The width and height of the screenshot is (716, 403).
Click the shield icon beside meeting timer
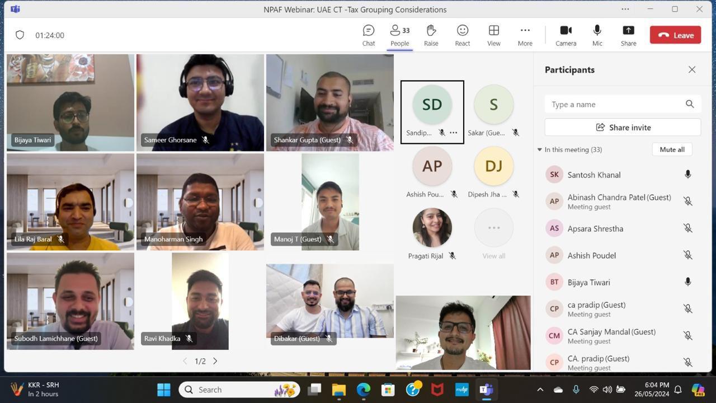coord(20,35)
